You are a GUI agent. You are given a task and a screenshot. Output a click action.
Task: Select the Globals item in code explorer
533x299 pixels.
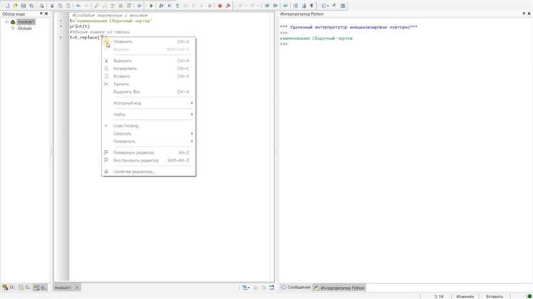[x=25, y=28]
